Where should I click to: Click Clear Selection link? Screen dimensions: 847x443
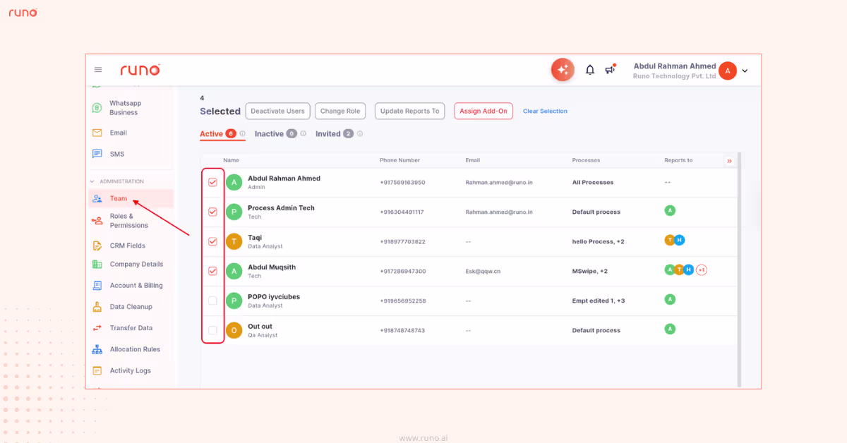(544, 111)
